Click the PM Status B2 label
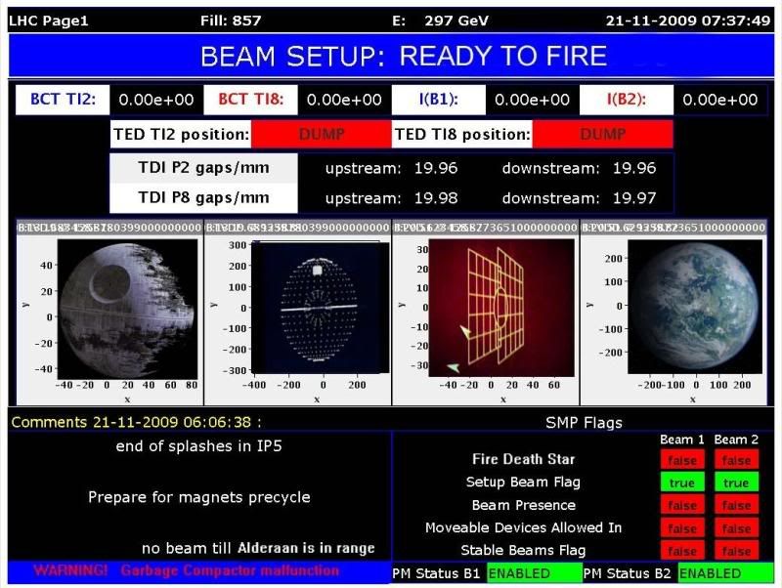The height and width of the screenshot is (588, 782). click(628, 573)
